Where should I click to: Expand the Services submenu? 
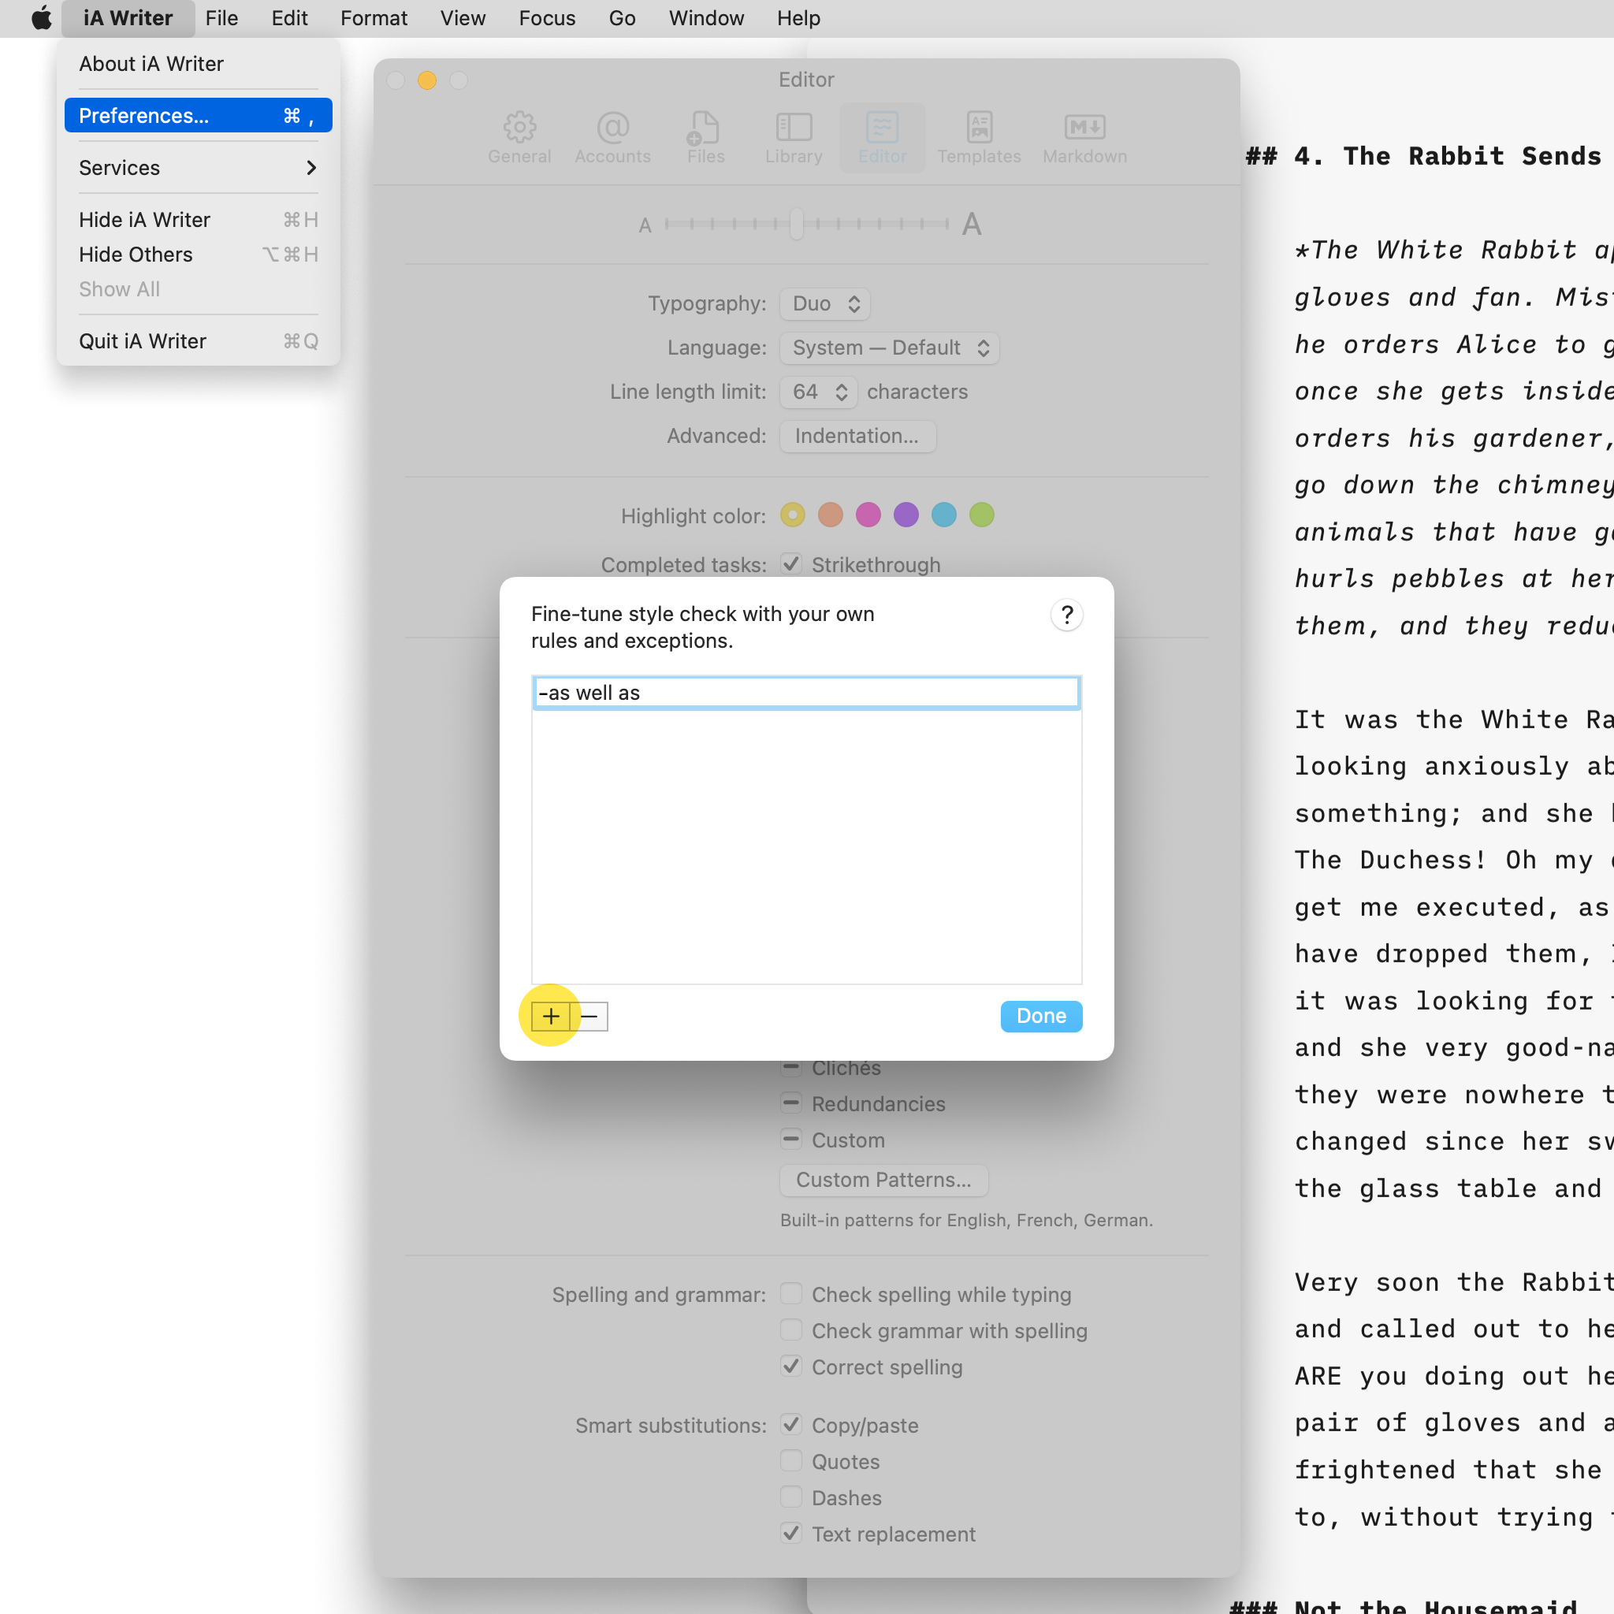(198, 168)
